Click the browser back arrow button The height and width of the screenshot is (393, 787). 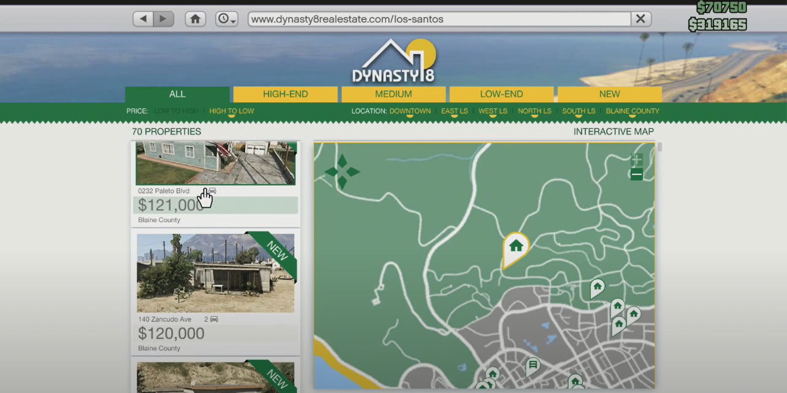click(143, 19)
